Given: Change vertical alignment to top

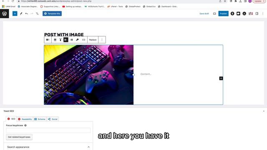Looking at the screenshot, I should click(x=60, y=40).
